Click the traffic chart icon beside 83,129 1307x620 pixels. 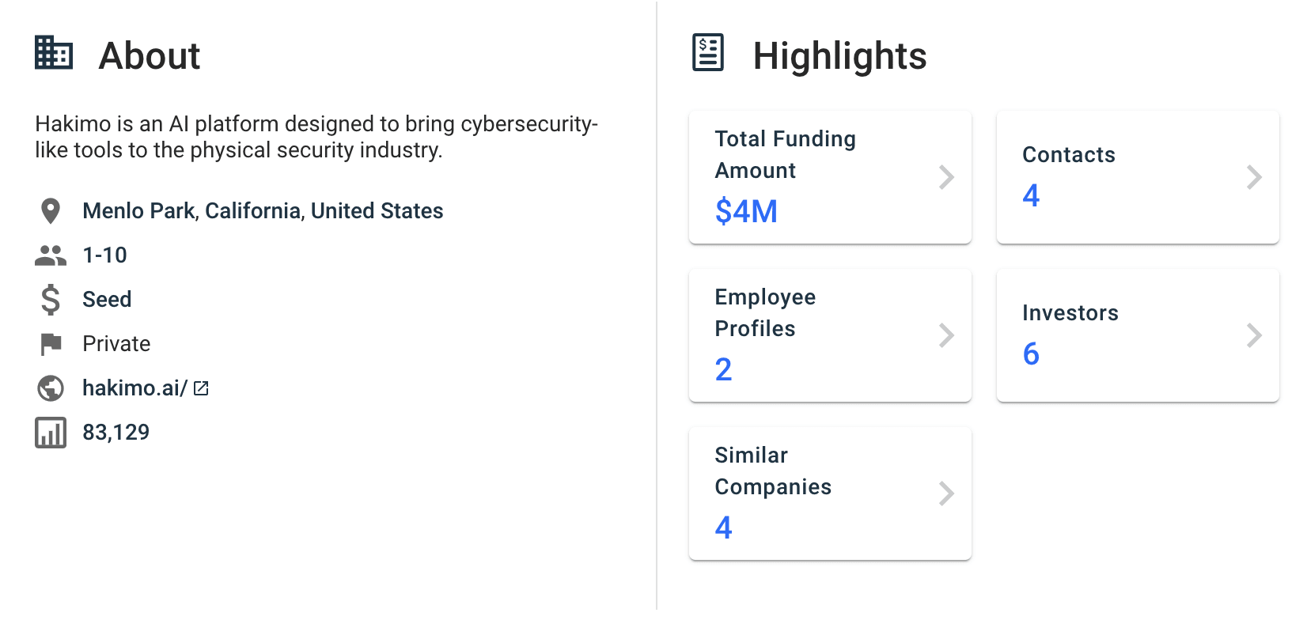click(50, 431)
